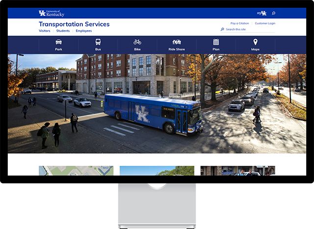Click the hero photo of the UK bus

[157, 103]
